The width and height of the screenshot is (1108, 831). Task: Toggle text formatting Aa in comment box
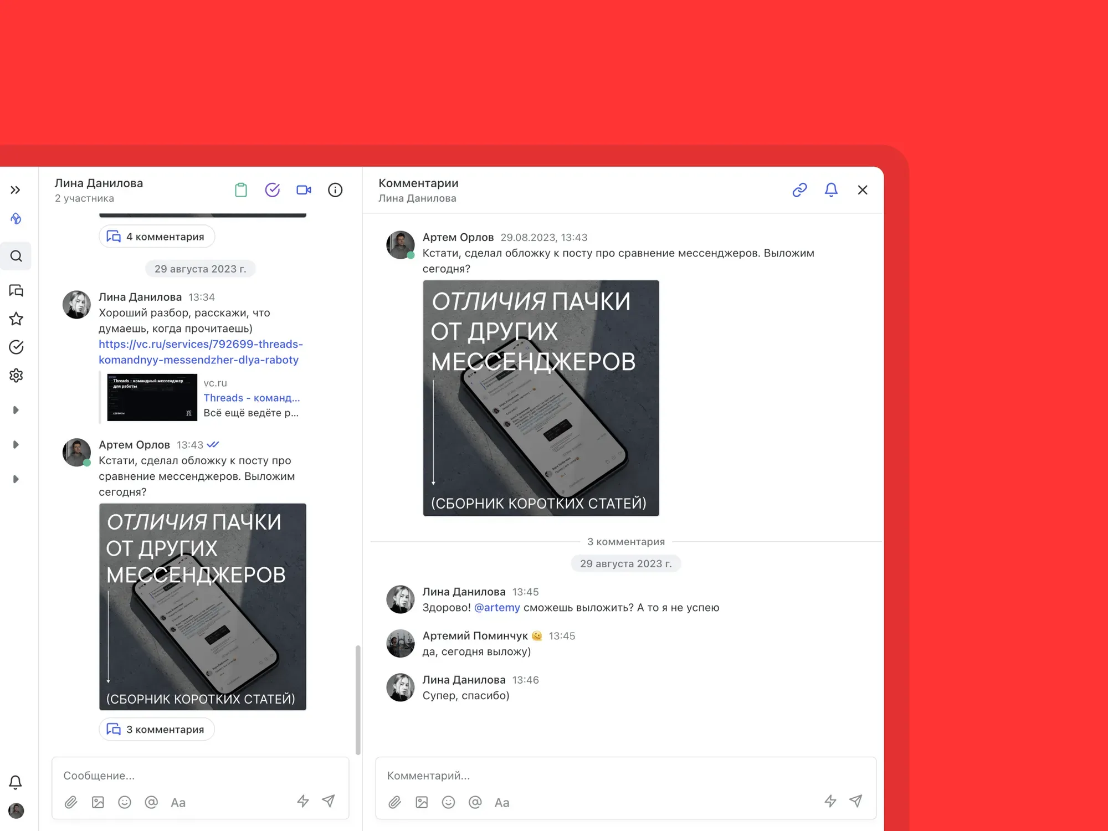(502, 802)
